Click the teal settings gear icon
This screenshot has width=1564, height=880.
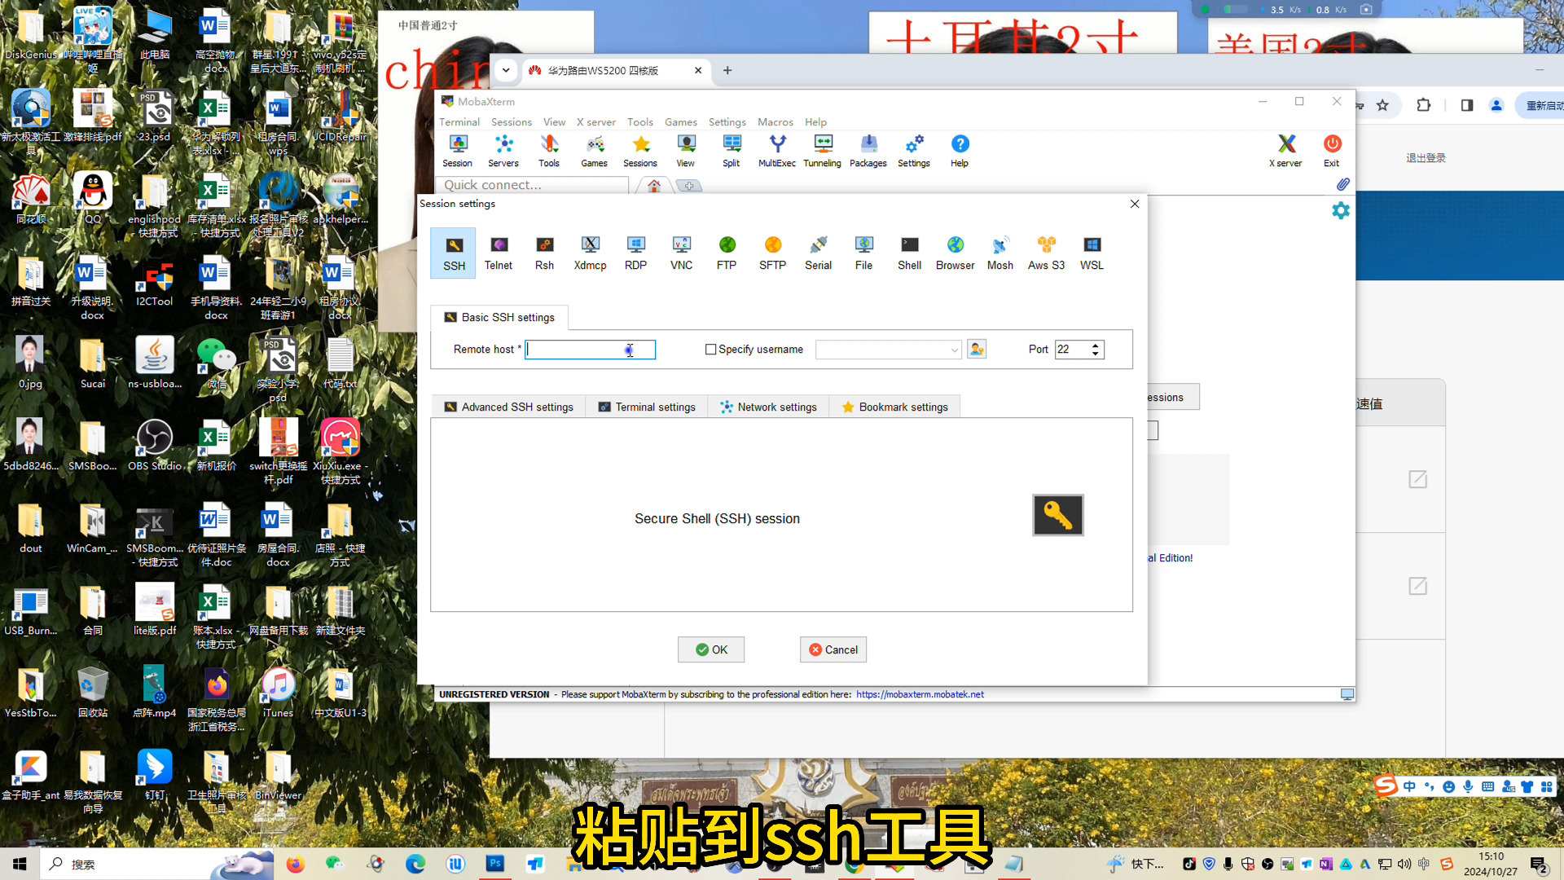pos(1340,211)
